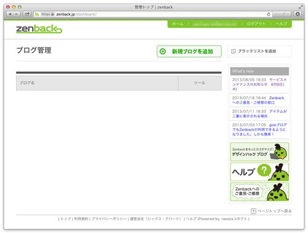Click the browser forward arrow button
This screenshot has width=308, height=233.
(x=17, y=14)
